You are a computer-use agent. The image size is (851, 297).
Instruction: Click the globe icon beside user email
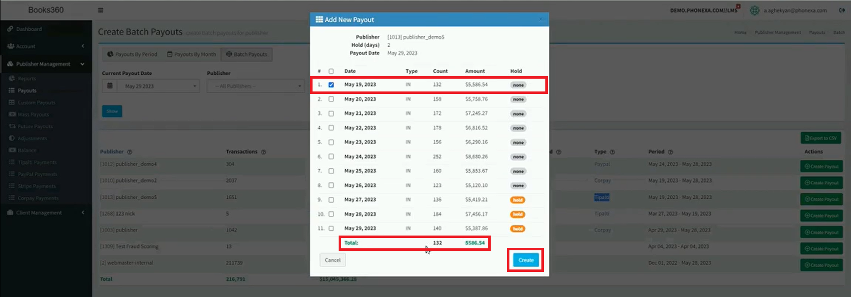pyautogui.click(x=754, y=10)
